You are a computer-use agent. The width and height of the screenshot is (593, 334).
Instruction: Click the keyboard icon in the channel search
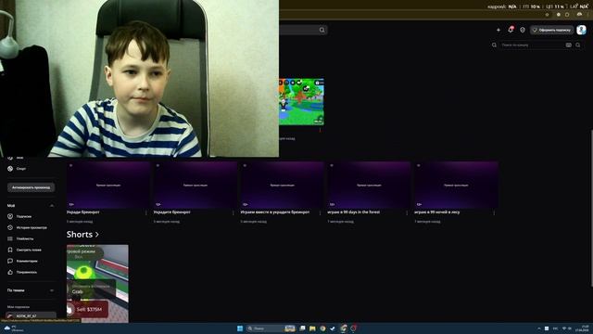tap(568, 45)
